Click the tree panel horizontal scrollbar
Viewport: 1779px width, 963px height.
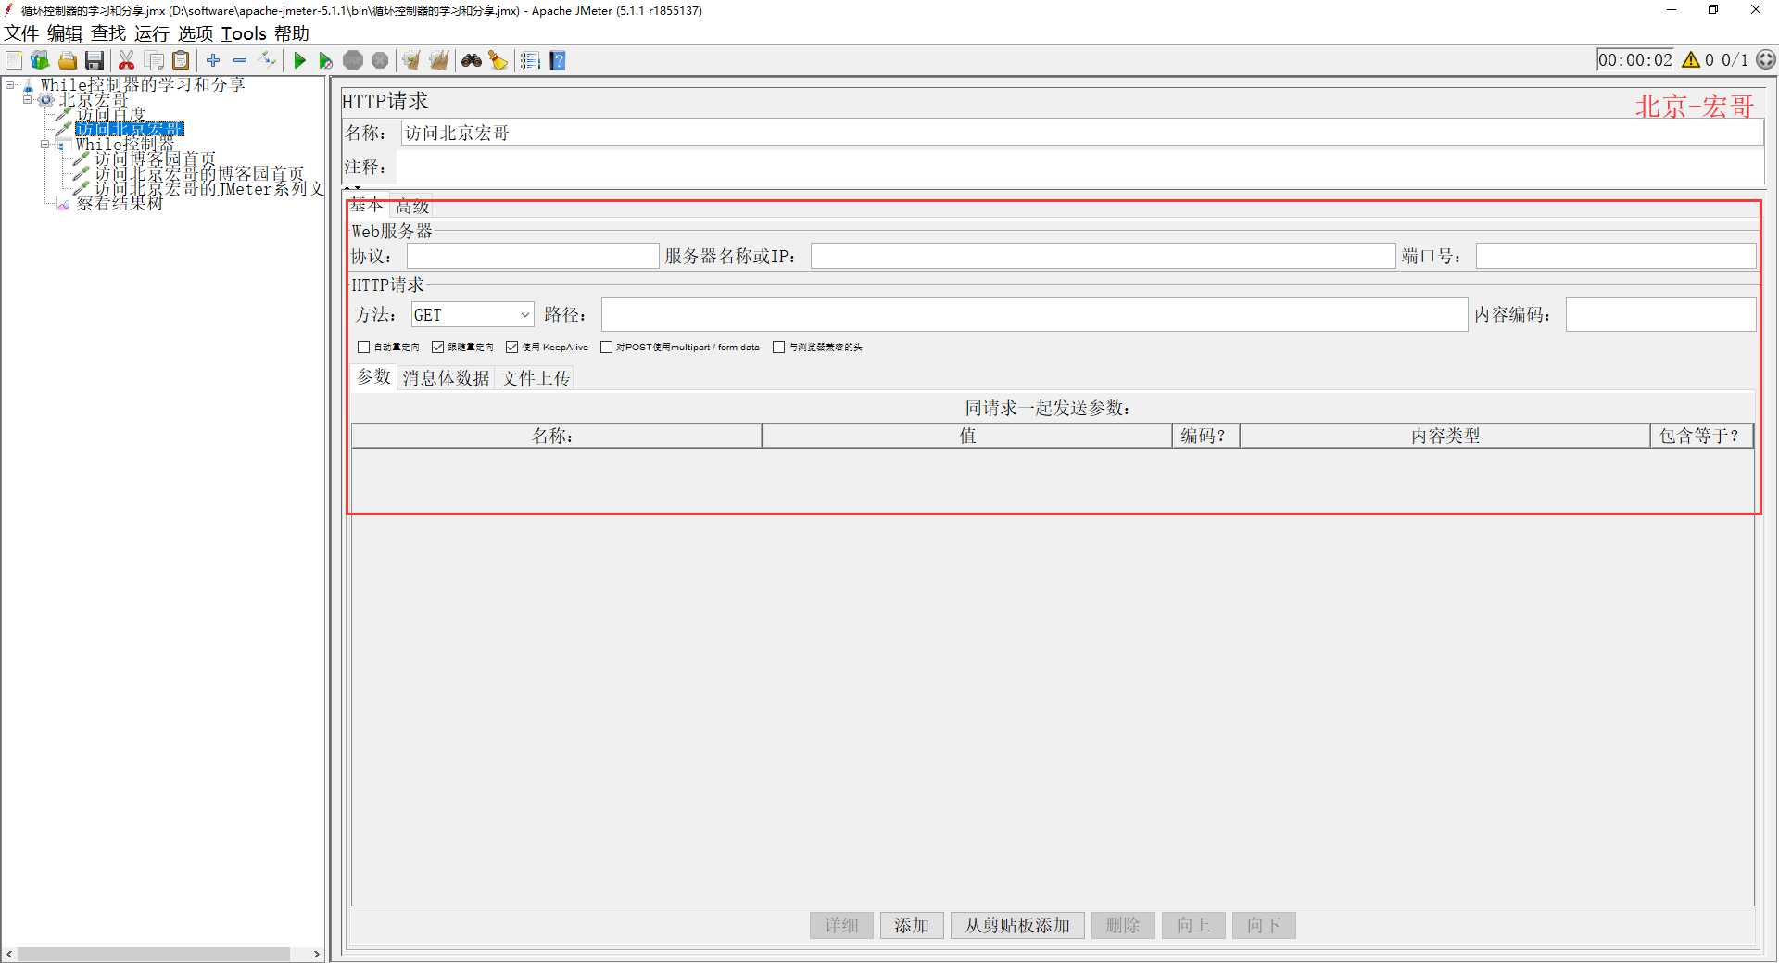(x=154, y=954)
